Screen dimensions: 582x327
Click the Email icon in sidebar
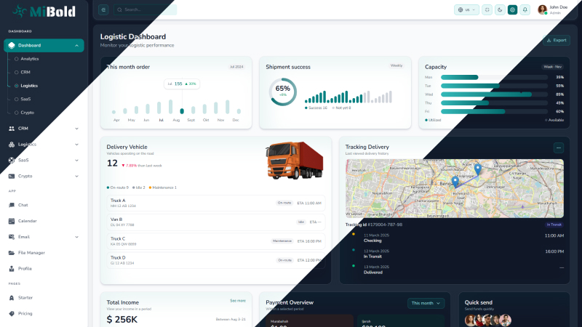[12, 237]
